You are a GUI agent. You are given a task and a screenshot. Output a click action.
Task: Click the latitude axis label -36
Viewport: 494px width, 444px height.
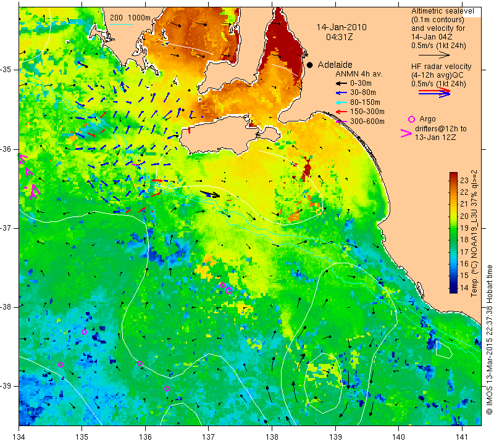6,149
